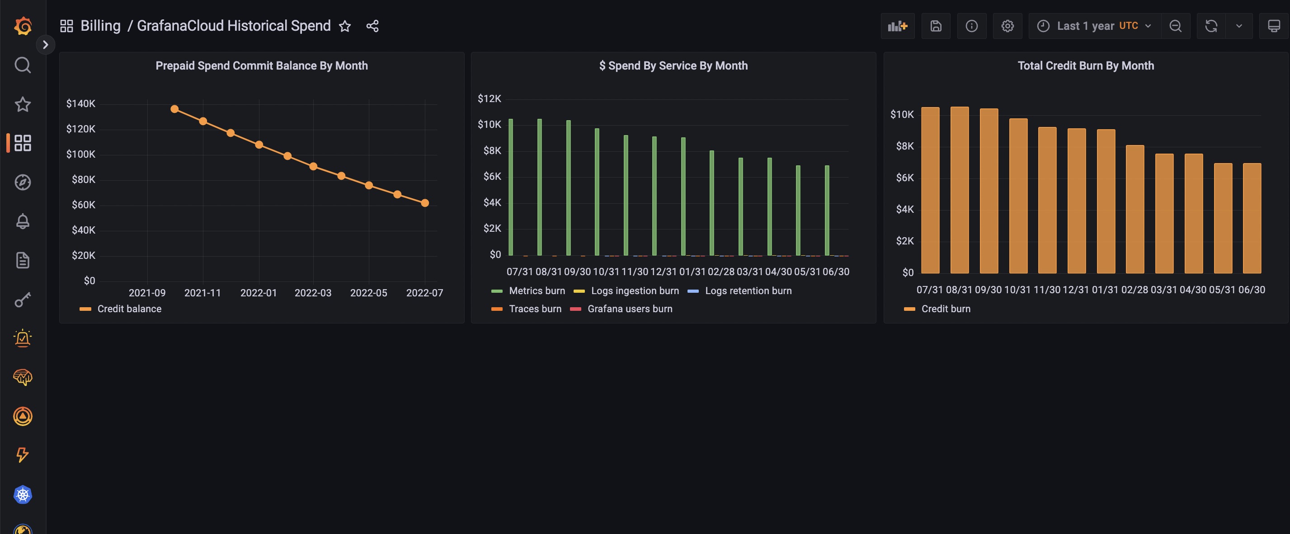Click the Add panel icon
The width and height of the screenshot is (1290, 534).
(x=897, y=26)
